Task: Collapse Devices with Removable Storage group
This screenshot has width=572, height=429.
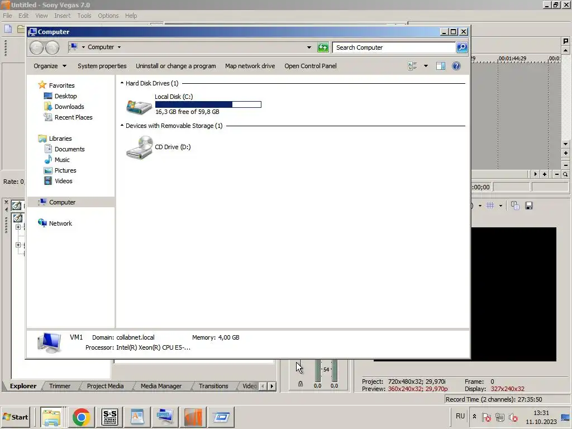Action: (122, 126)
